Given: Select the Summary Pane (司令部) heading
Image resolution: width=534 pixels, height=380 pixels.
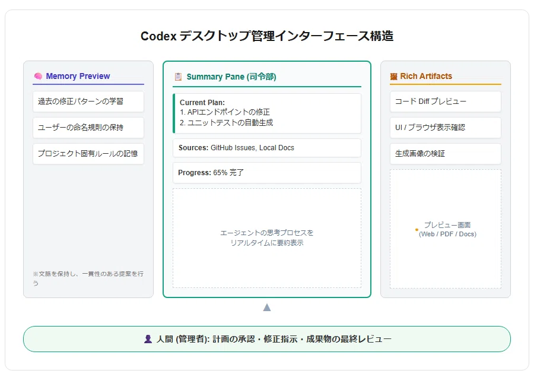Looking at the screenshot, I should click(231, 77).
